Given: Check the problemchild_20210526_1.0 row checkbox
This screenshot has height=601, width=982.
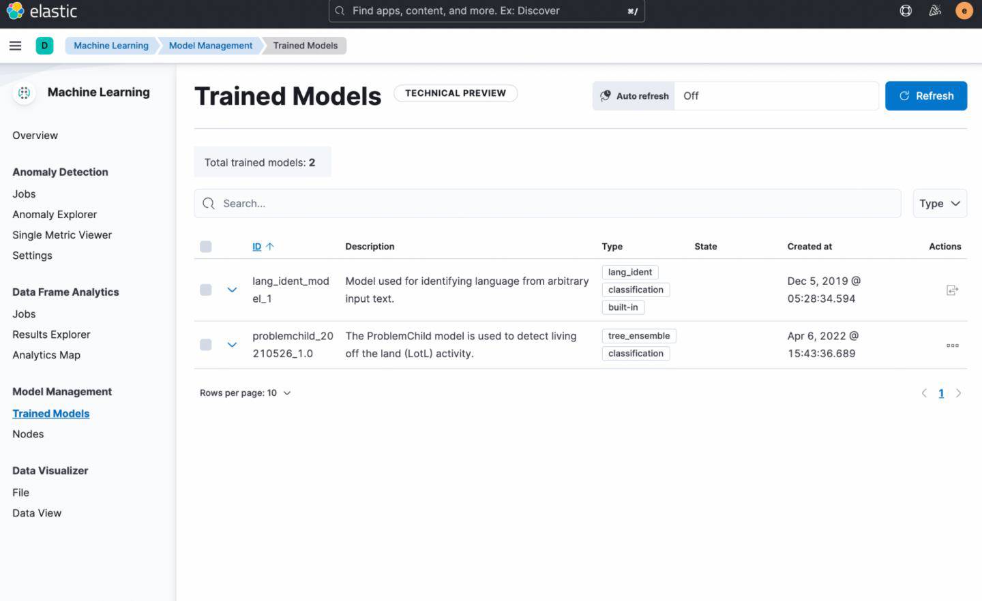Looking at the screenshot, I should point(205,345).
